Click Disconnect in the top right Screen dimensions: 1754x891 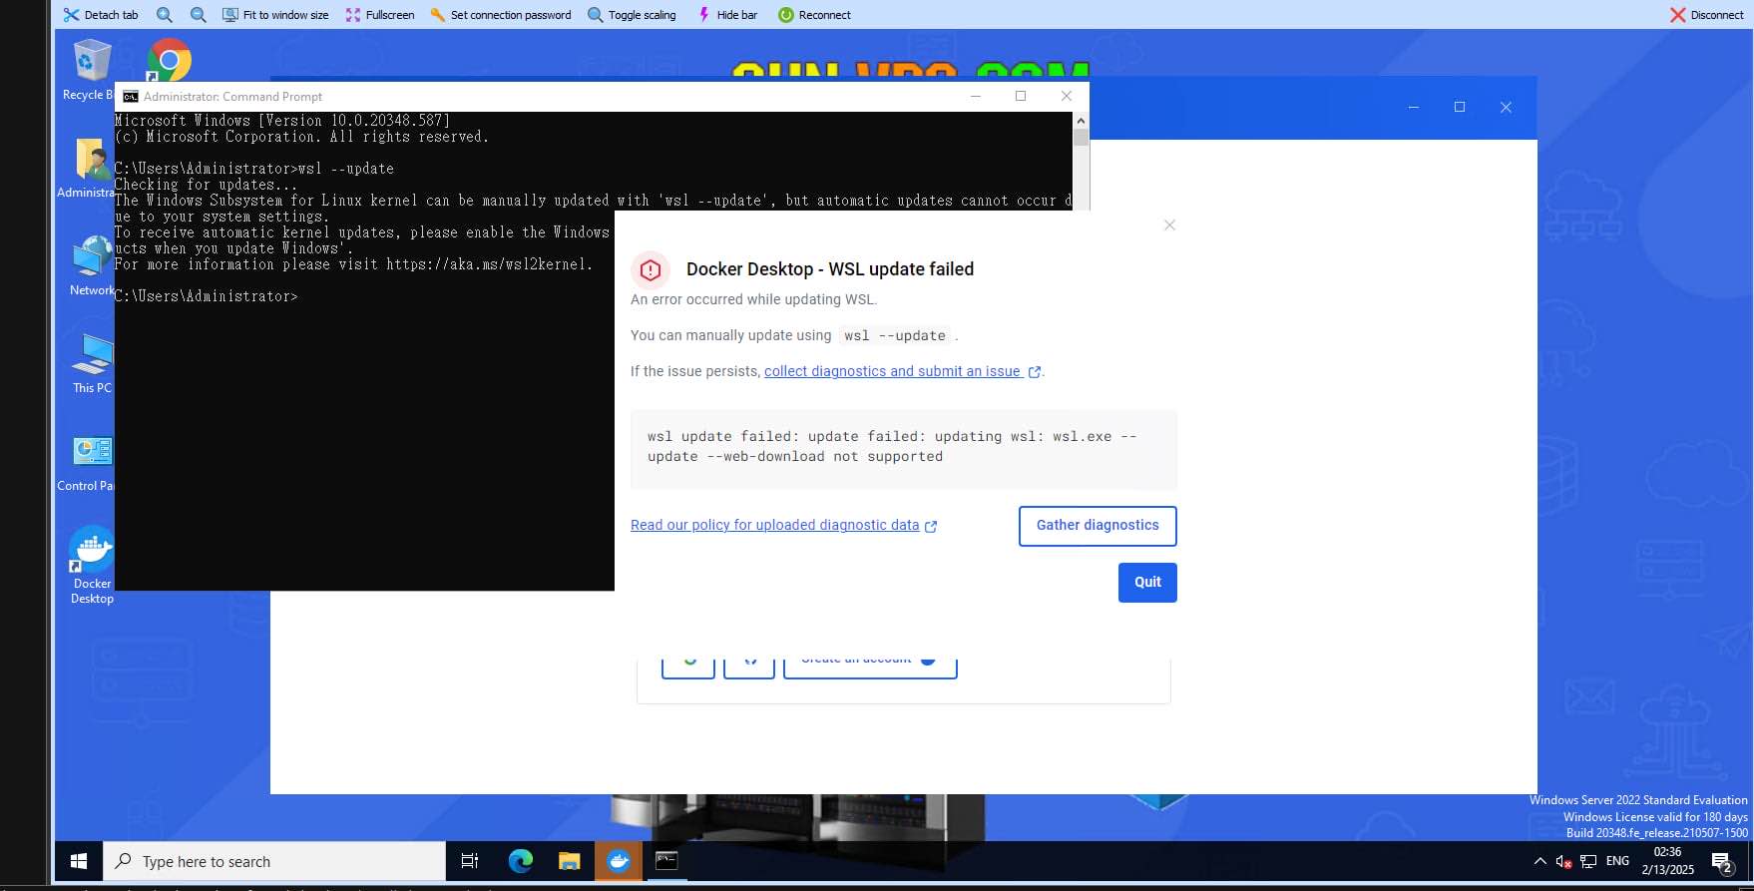tap(1707, 15)
